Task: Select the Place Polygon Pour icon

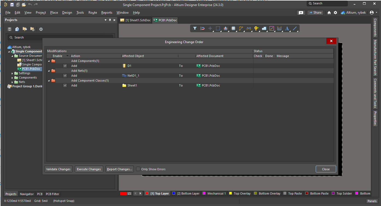Action: pos(264,28)
